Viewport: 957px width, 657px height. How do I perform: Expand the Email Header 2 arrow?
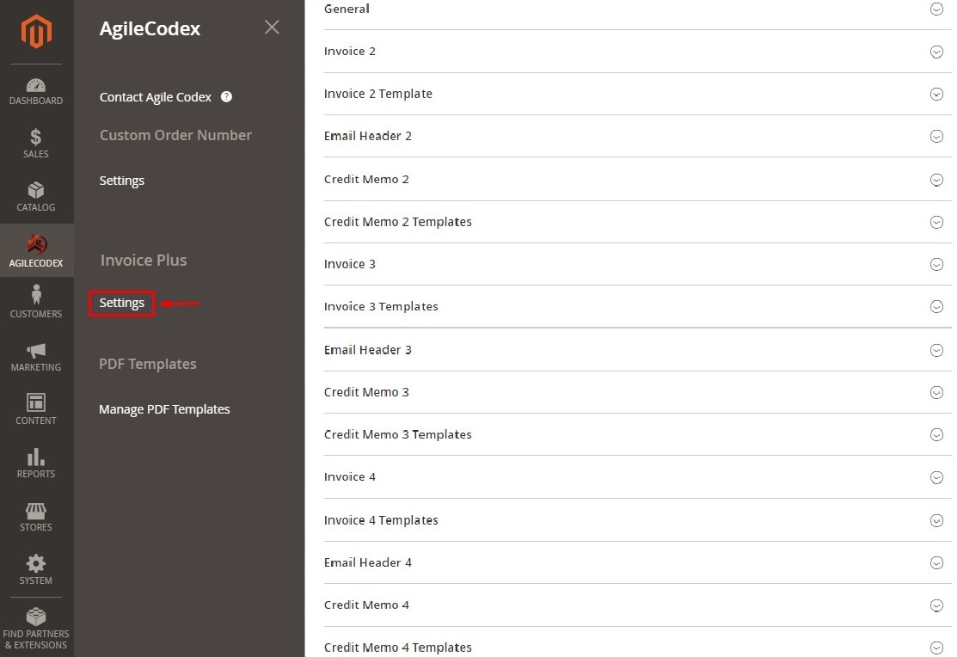tap(936, 136)
